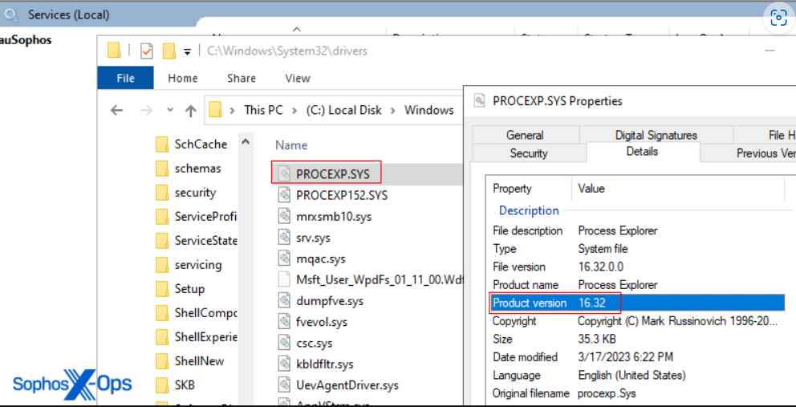Click This PC in the breadcrumb
The image size is (796, 407).
(263, 110)
